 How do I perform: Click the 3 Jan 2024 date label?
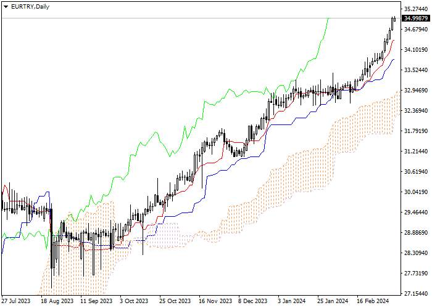pyautogui.click(x=292, y=301)
